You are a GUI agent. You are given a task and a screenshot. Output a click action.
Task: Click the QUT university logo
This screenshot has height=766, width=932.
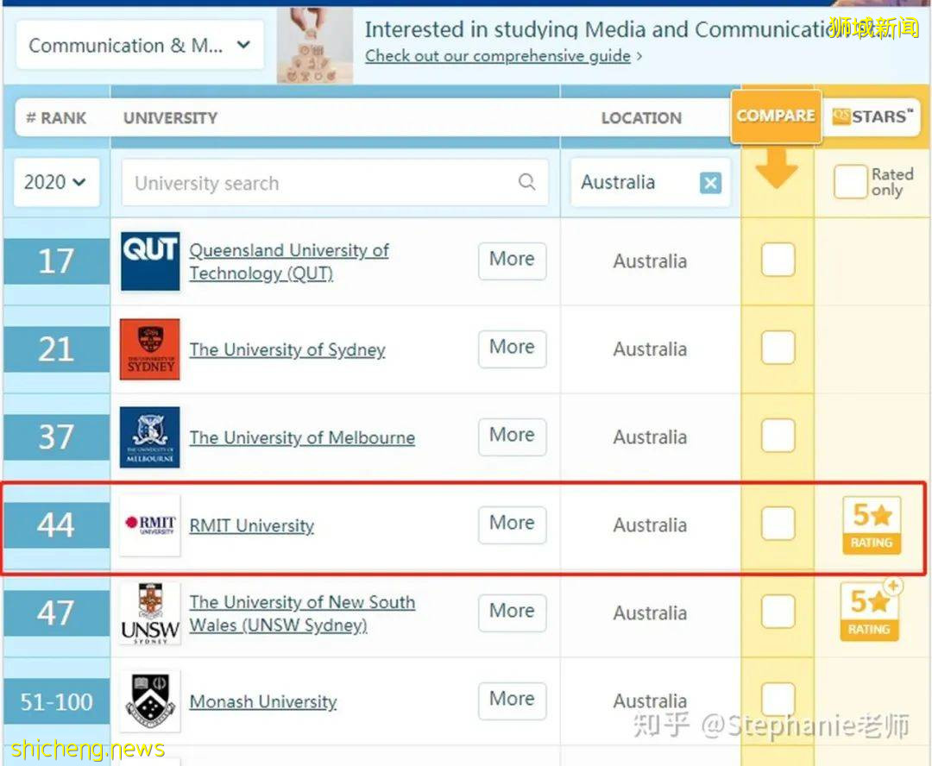pos(150,261)
